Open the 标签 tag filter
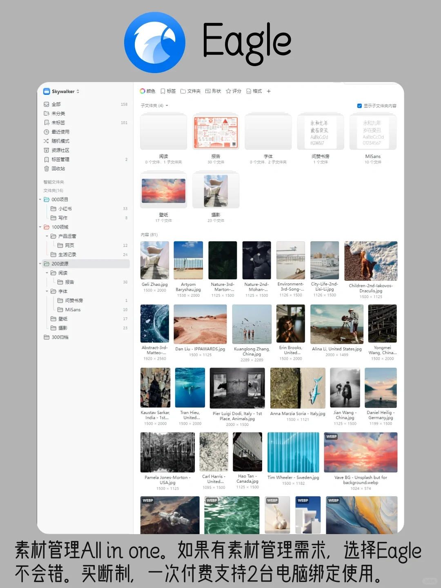This screenshot has width=441, height=588. click(168, 91)
